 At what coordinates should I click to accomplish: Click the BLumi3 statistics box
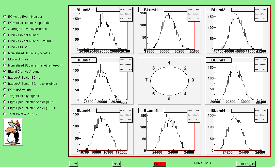261,65
